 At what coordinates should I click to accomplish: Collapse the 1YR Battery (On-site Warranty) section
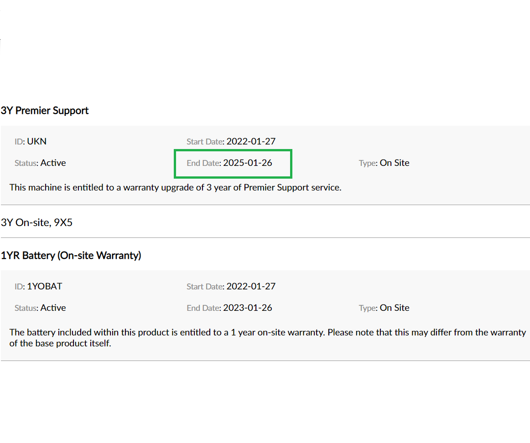point(71,256)
